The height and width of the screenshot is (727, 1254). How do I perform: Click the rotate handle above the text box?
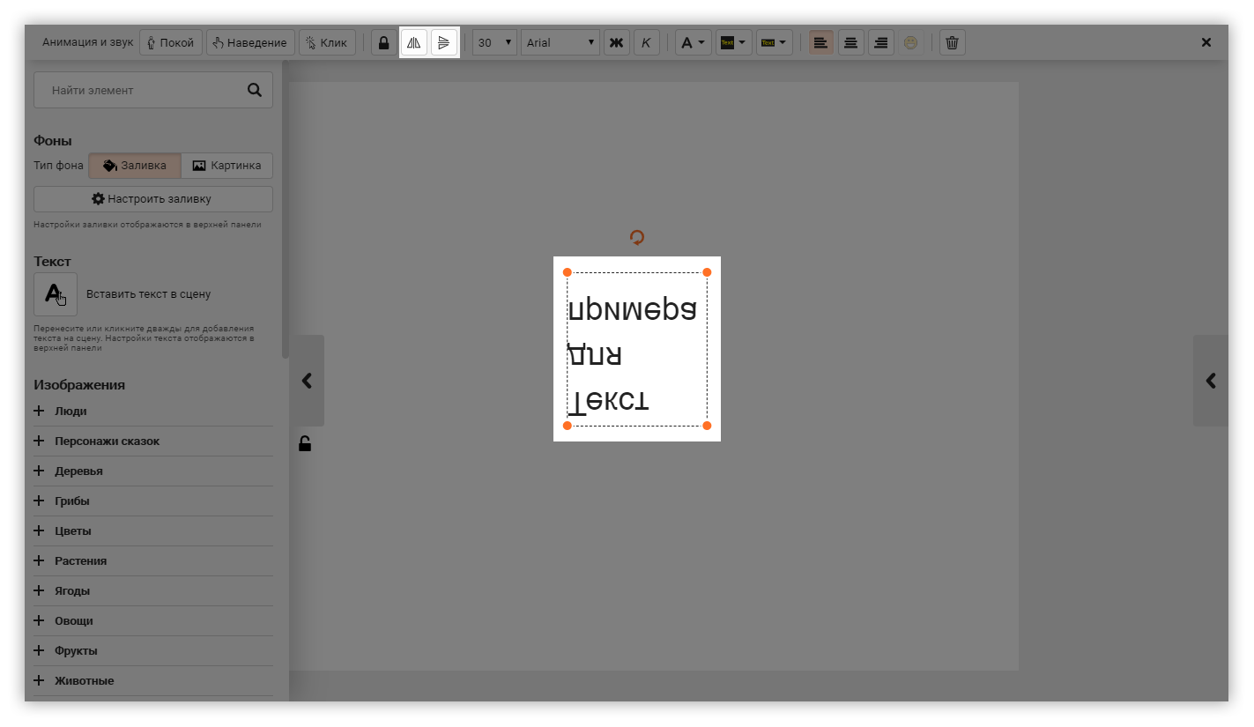pos(637,237)
